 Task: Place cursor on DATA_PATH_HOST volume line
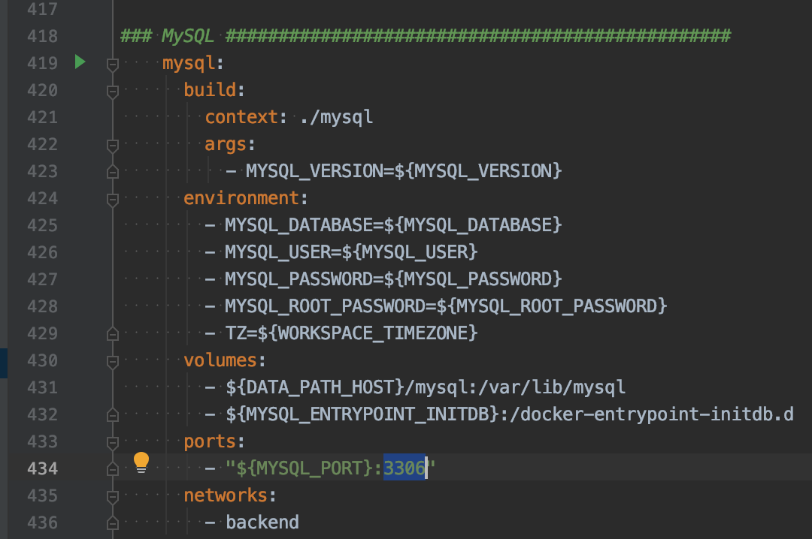(415, 387)
